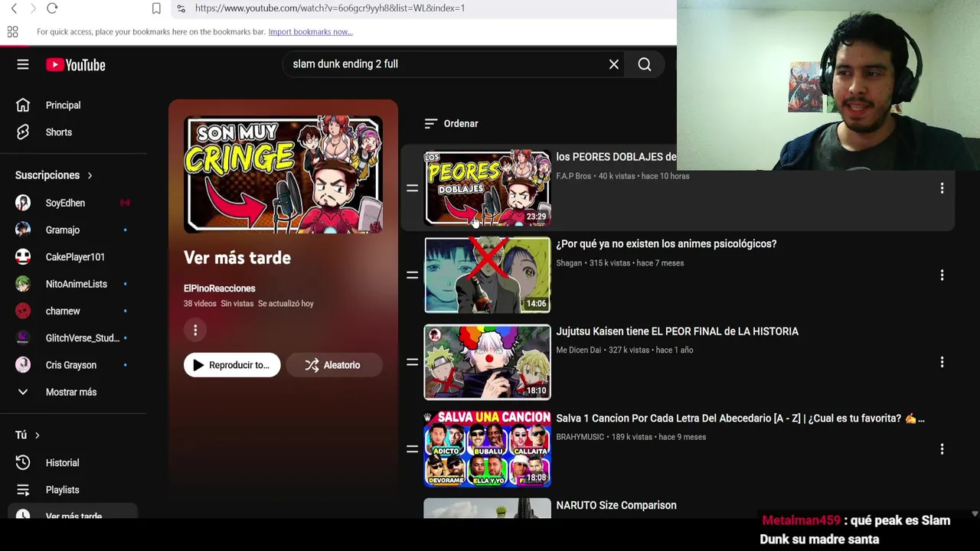This screenshot has height=551, width=980.
Task: Reload the page in browser
Action: click(x=52, y=8)
